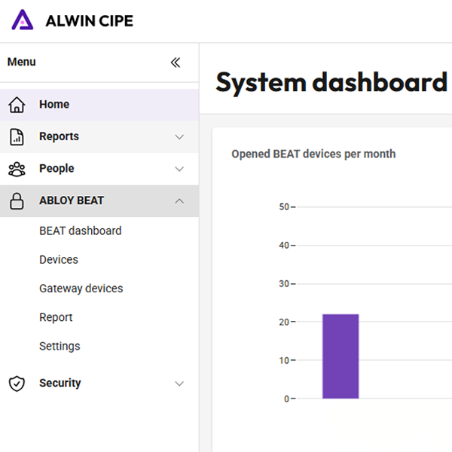452x452 pixels.
Task: Click the People group icon
Action: 17,169
